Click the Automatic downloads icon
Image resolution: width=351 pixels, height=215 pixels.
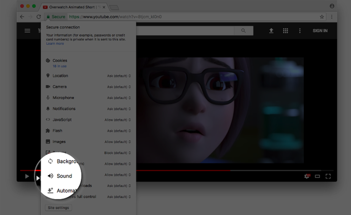[50, 190]
